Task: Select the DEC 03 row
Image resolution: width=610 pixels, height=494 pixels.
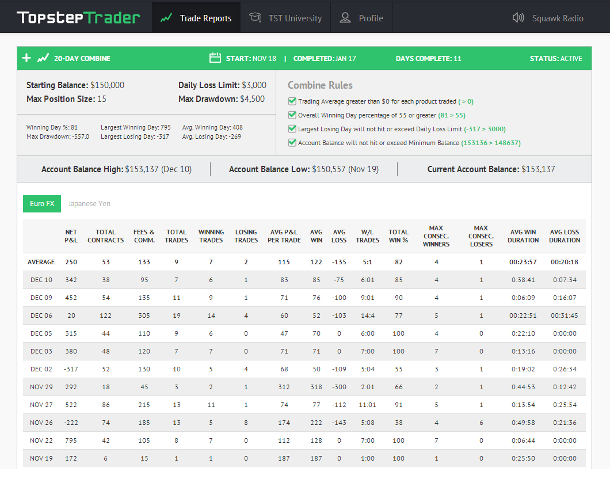Action: tap(304, 352)
